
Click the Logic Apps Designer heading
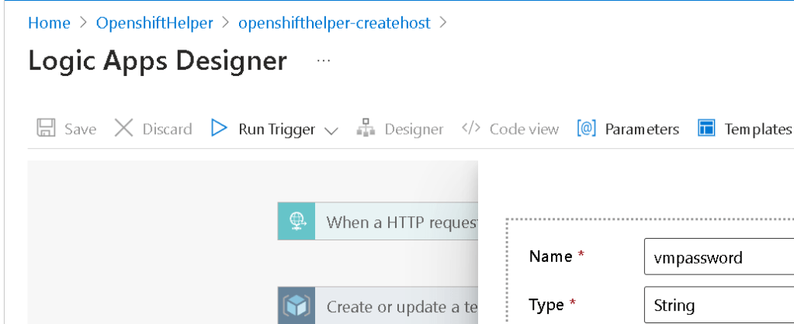pyautogui.click(x=158, y=60)
